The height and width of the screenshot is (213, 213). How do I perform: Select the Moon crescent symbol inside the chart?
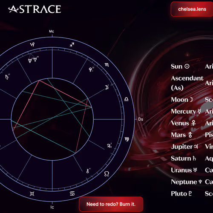[107, 87]
